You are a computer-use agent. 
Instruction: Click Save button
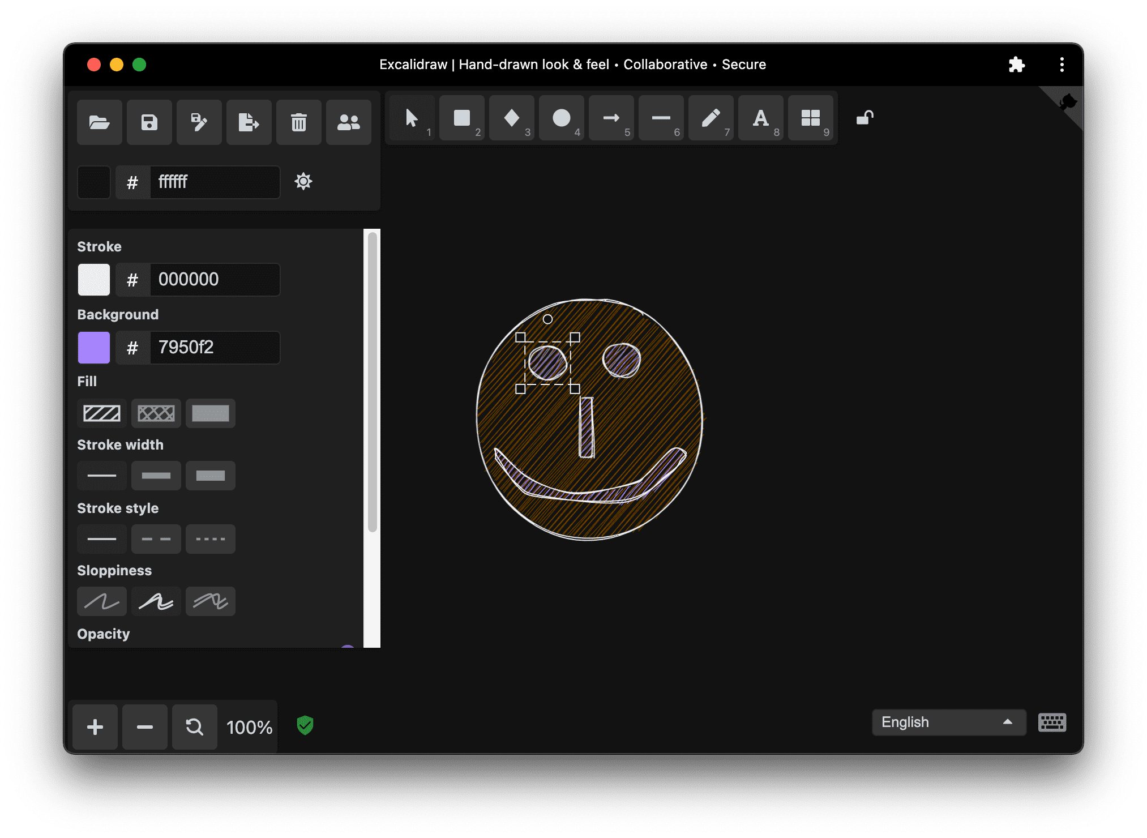[149, 122]
